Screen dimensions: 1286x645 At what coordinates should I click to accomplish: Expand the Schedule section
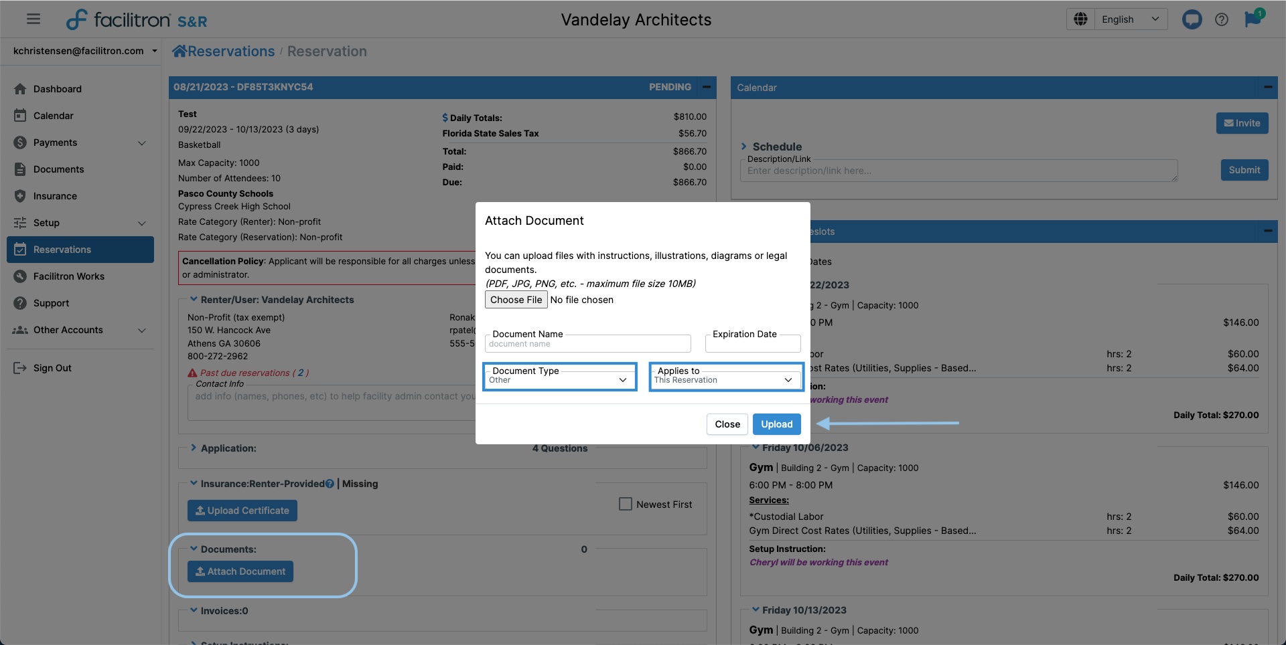[743, 146]
